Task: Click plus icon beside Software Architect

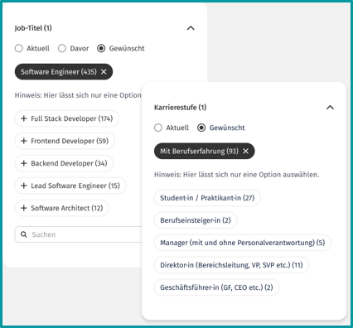Action: 24,208
